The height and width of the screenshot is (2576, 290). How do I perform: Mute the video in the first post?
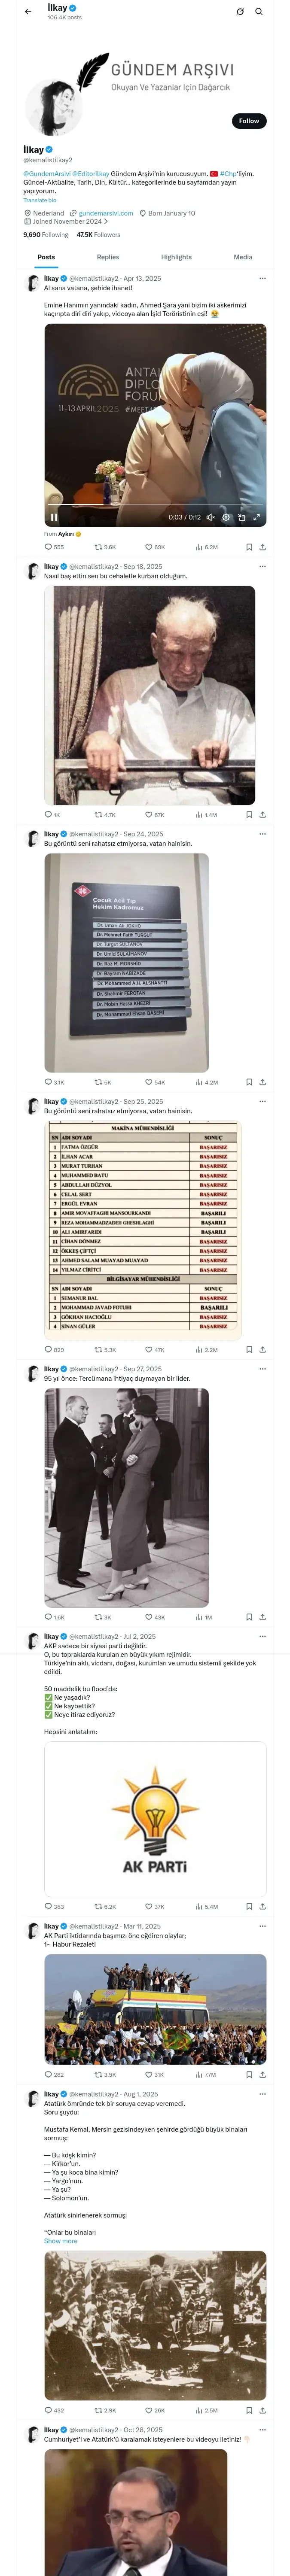(x=210, y=517)
